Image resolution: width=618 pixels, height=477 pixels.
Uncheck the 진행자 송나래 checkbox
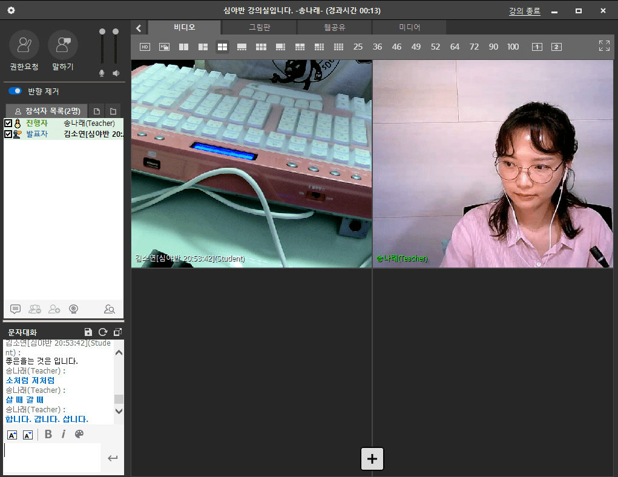coord(8,123)
